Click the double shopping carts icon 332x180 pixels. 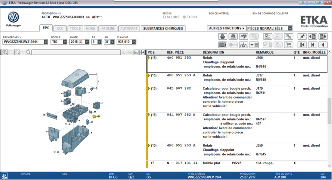point(289,36)
